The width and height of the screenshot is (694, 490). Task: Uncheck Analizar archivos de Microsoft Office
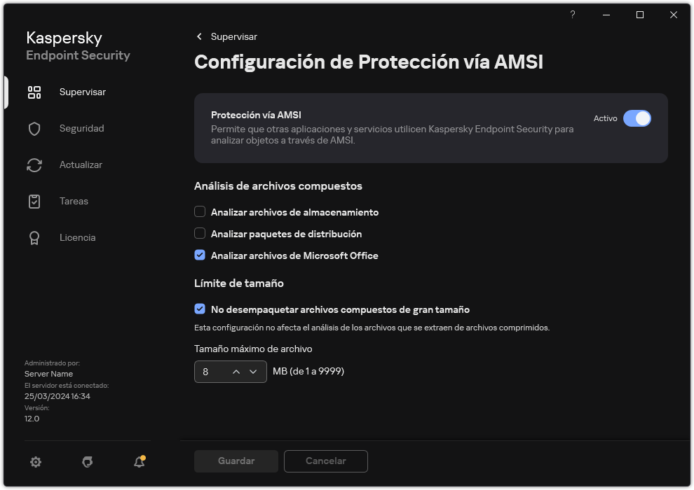pyautogui.click(x=200, y=255)
